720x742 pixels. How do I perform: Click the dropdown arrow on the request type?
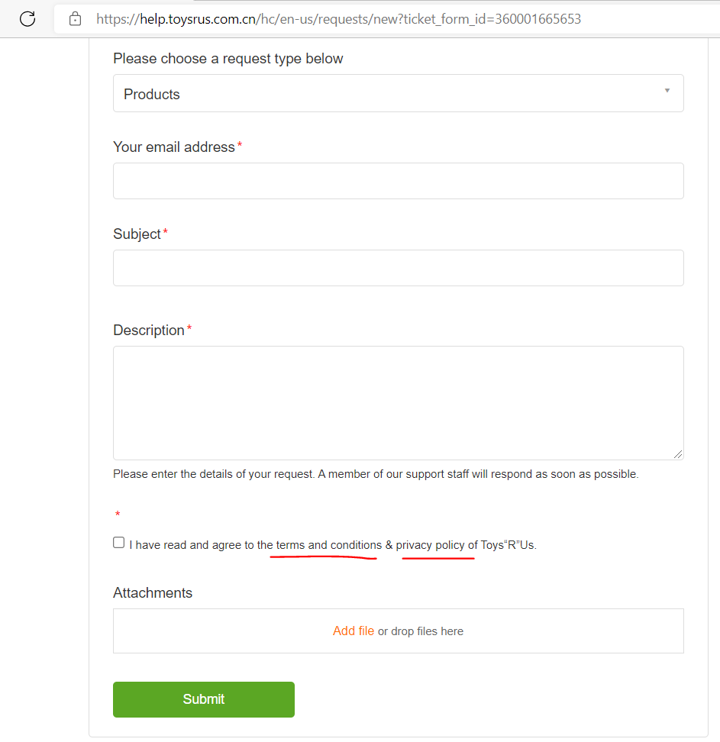click(x=667, y=90)
